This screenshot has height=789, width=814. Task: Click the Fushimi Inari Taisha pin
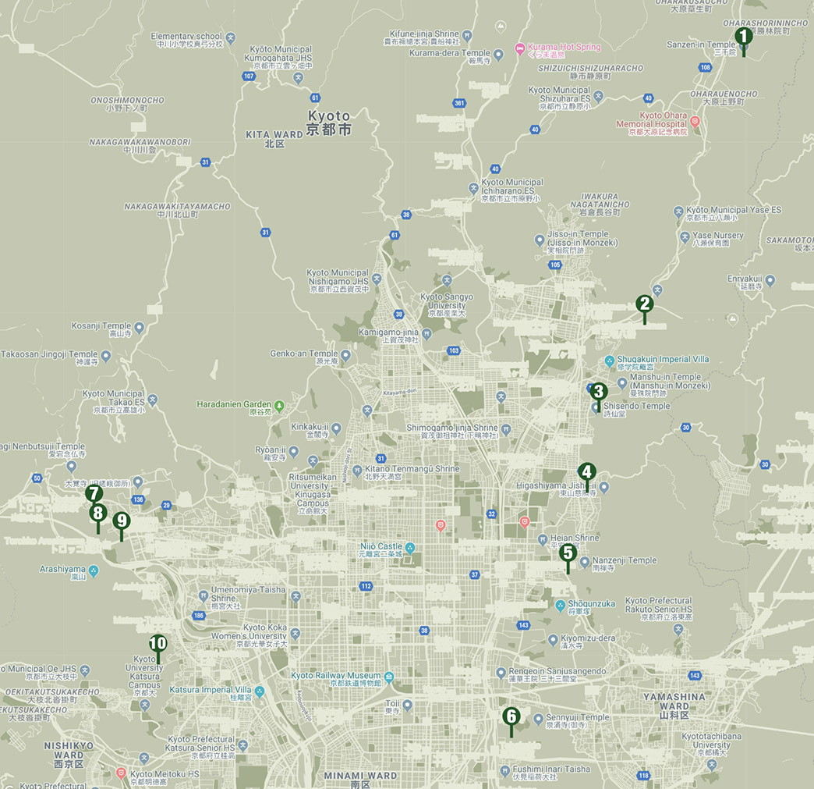click(504, 770)
